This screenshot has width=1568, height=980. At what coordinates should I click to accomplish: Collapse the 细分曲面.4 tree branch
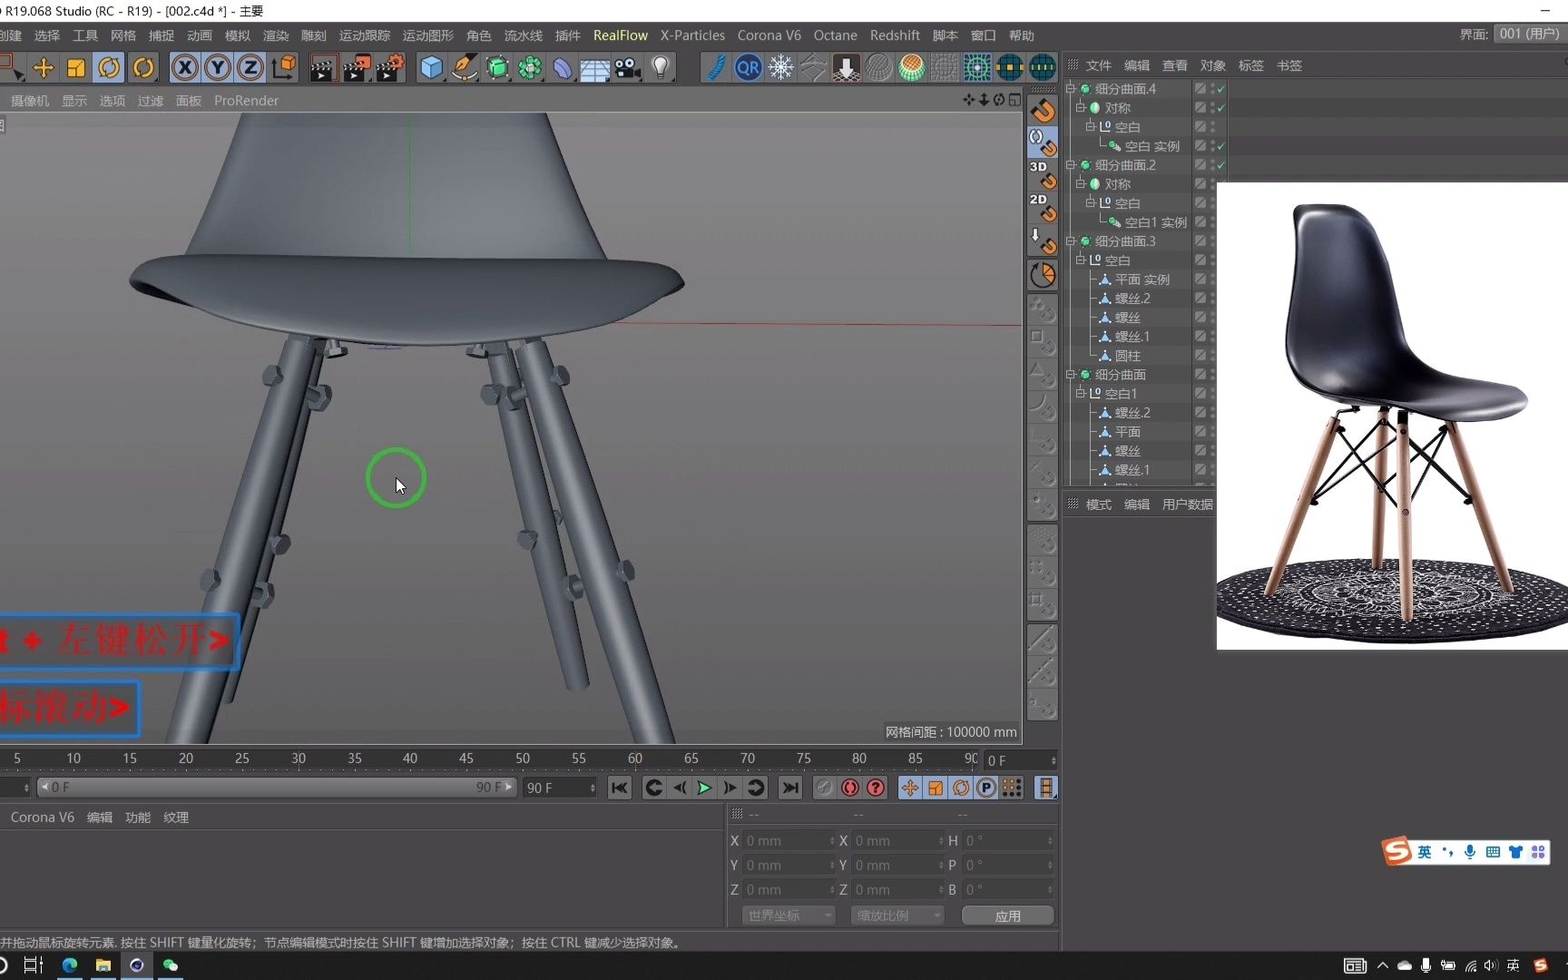coord(1071,88)
